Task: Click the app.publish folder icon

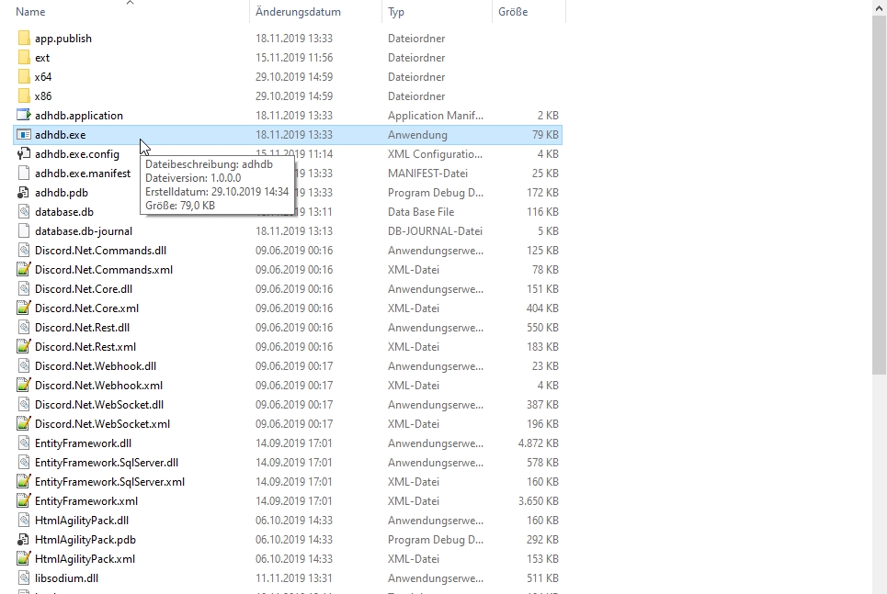Action: [x=24, y=39]
